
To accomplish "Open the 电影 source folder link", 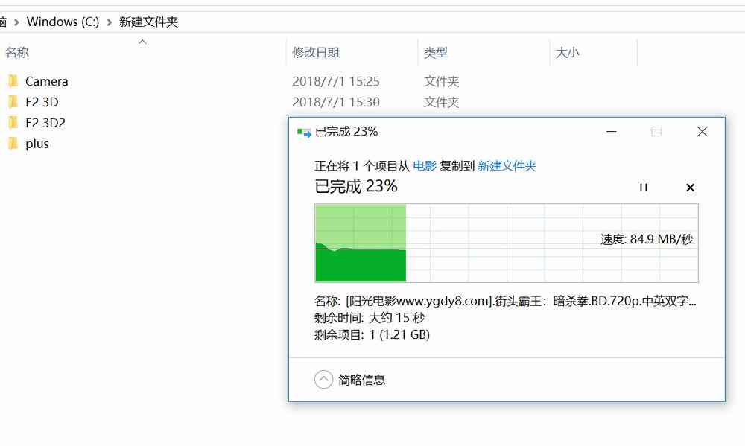I will click(425, 166).
